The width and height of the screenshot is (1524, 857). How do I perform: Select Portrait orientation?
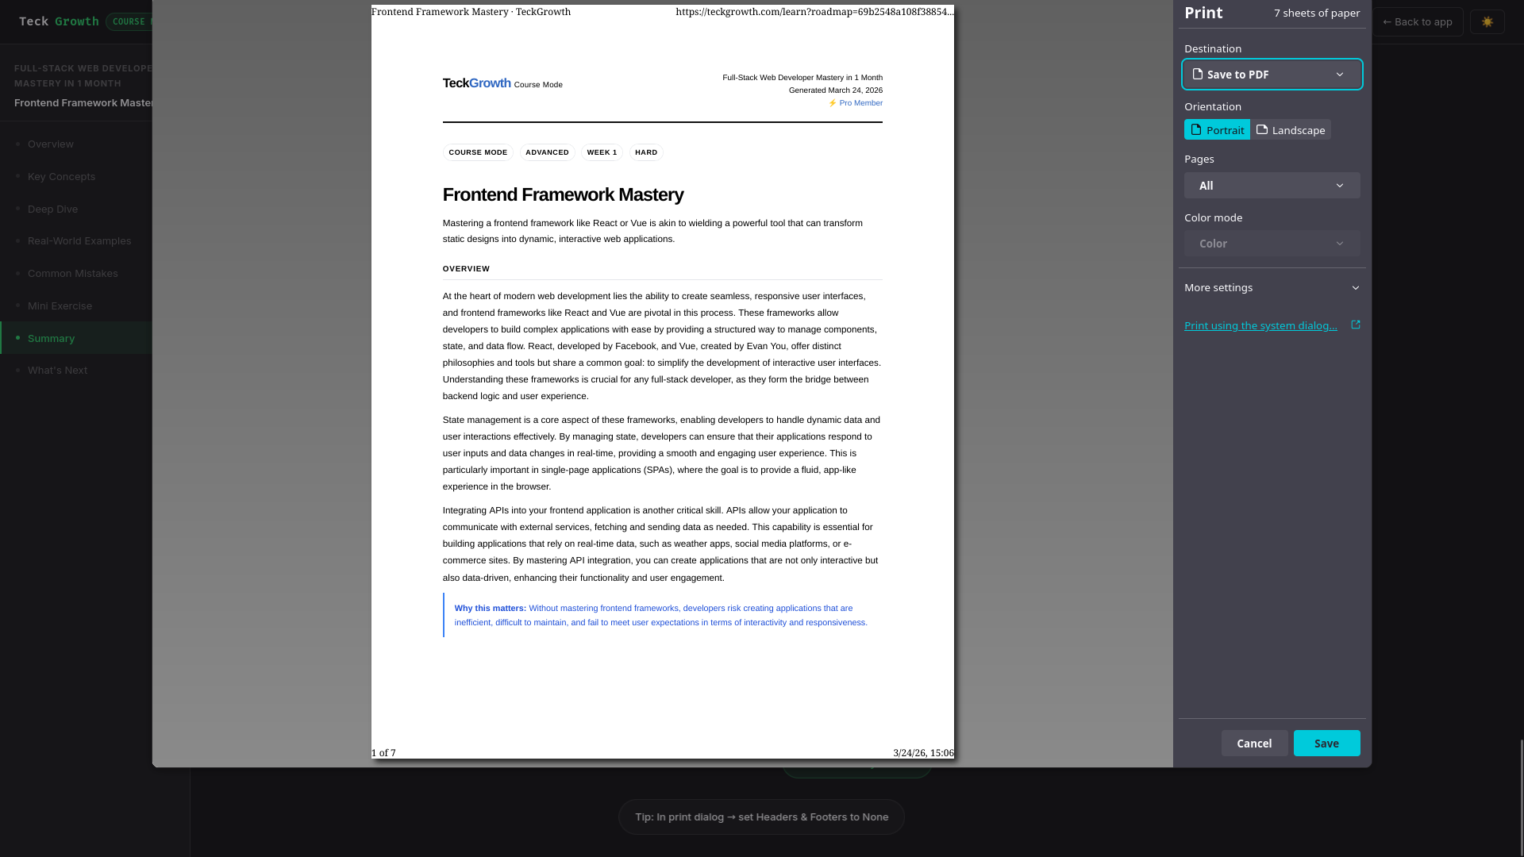point(1217,130)
